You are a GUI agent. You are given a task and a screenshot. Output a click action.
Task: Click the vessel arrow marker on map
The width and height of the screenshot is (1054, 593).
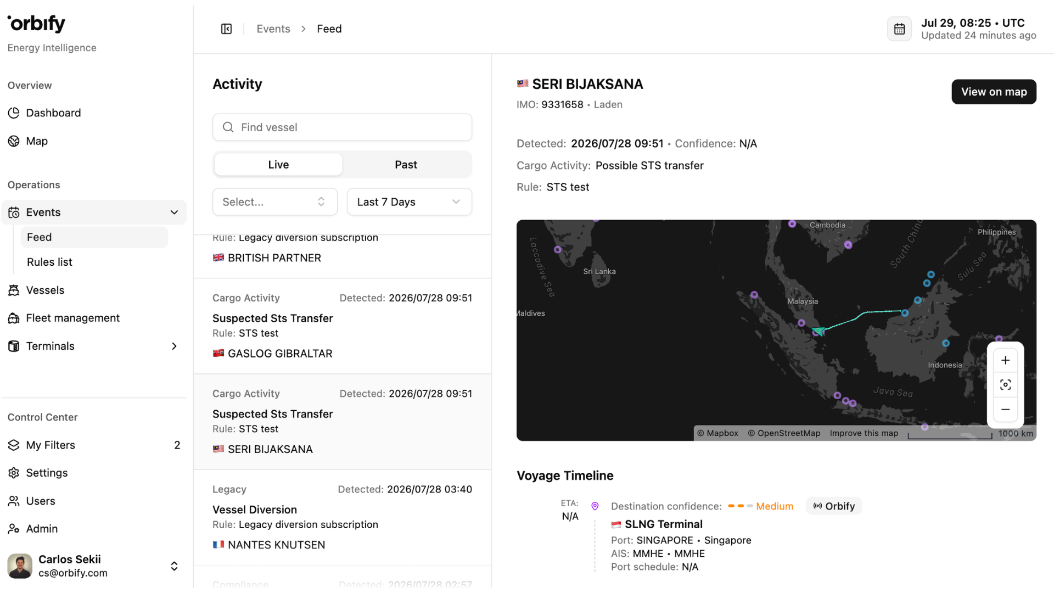(x=818, y=331)
